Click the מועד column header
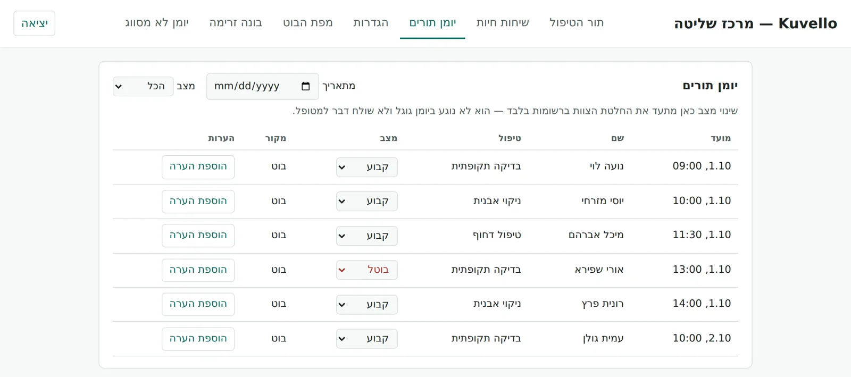The image size is (851, 377). [x=721, y=138]
